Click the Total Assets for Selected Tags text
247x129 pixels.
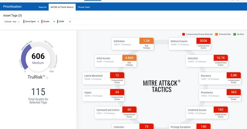38,101
